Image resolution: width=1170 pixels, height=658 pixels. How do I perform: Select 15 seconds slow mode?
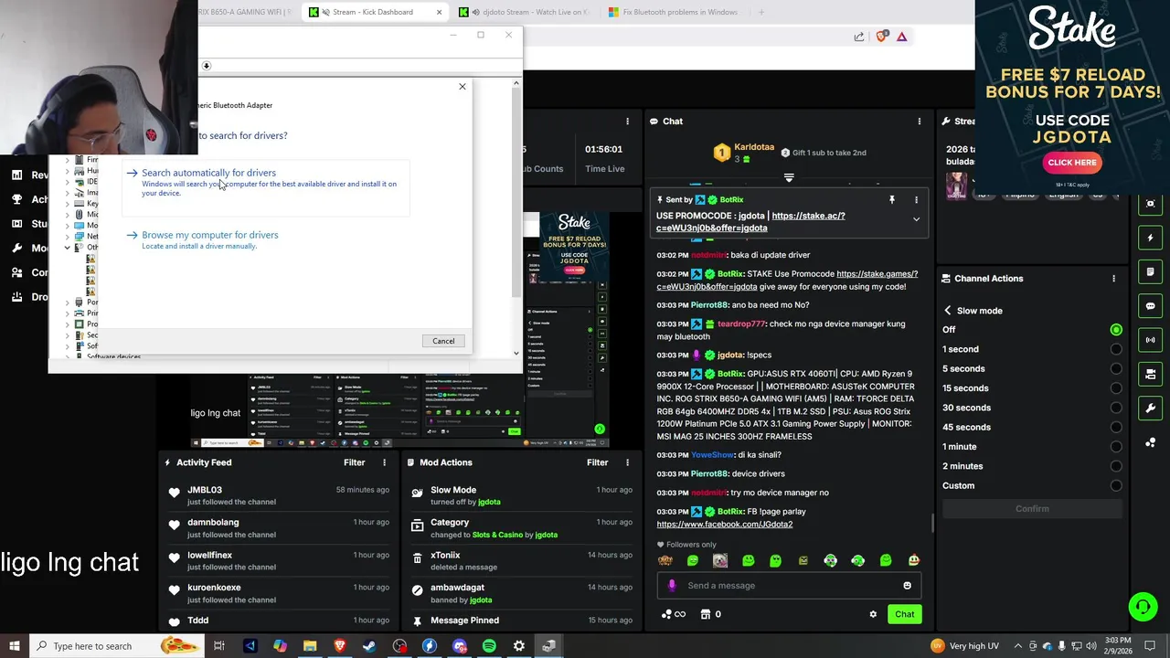tap(1116, 388)
